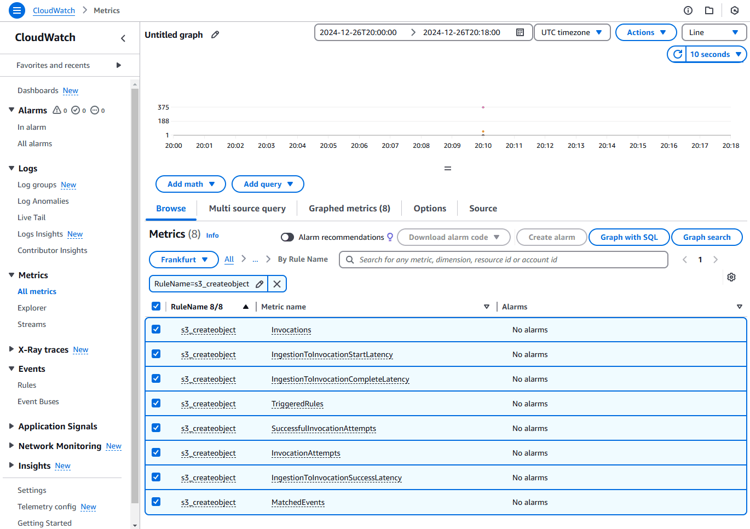
Task: Uncheck the InvocationAttempts checkbox
Action: (156, 452)
